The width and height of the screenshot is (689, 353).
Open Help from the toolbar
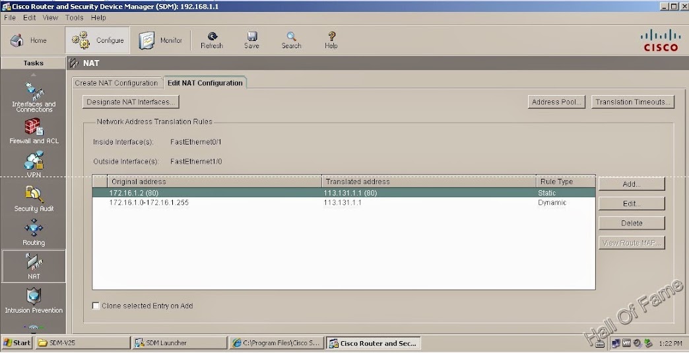coord(331,40)
